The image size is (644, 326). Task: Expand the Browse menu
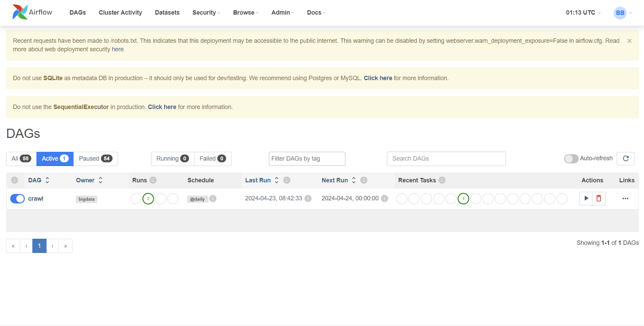(x=245, y=12)
